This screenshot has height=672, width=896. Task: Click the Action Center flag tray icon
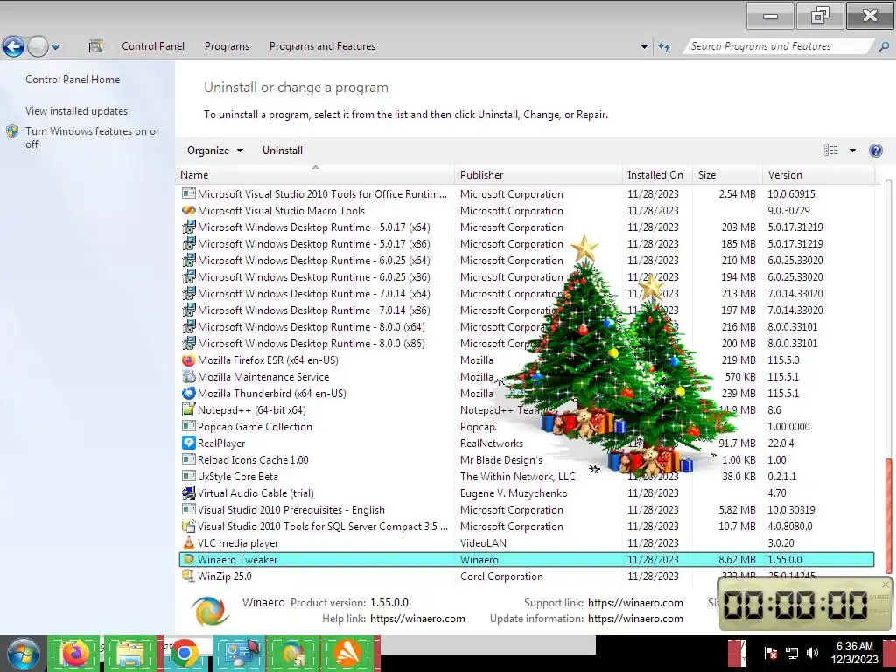pos(770,652)
